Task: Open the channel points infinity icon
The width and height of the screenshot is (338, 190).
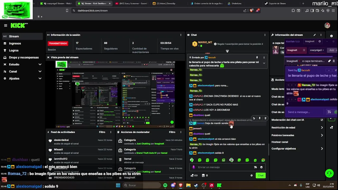Action: [x=194, y=175]
